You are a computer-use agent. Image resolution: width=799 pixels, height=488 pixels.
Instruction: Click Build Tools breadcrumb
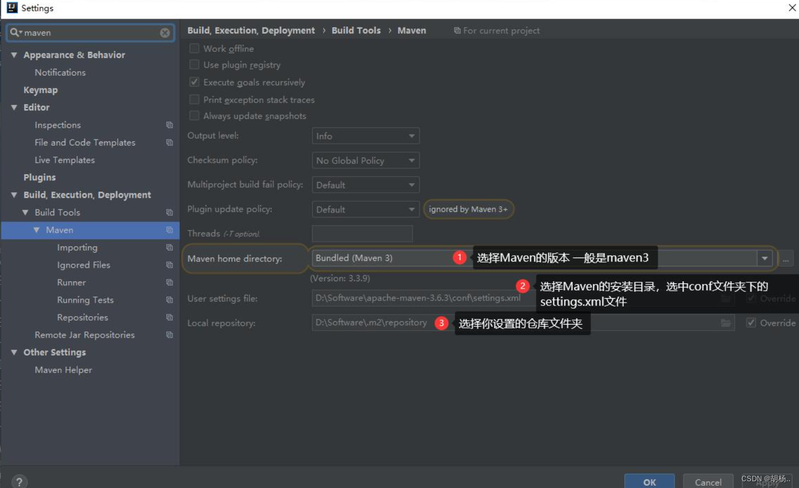(356, 30)
